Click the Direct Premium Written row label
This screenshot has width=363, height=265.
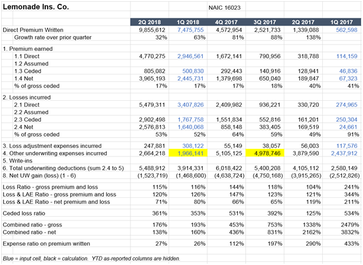pyautogui.click(x=33, y=30)
